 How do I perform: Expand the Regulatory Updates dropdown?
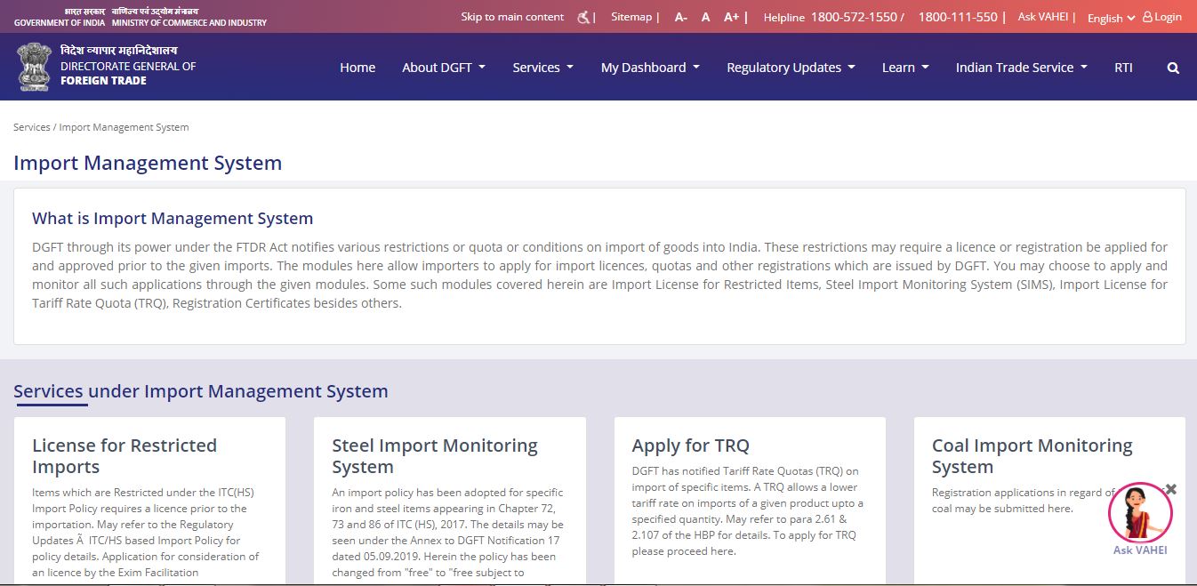click(x=790, y=67)
